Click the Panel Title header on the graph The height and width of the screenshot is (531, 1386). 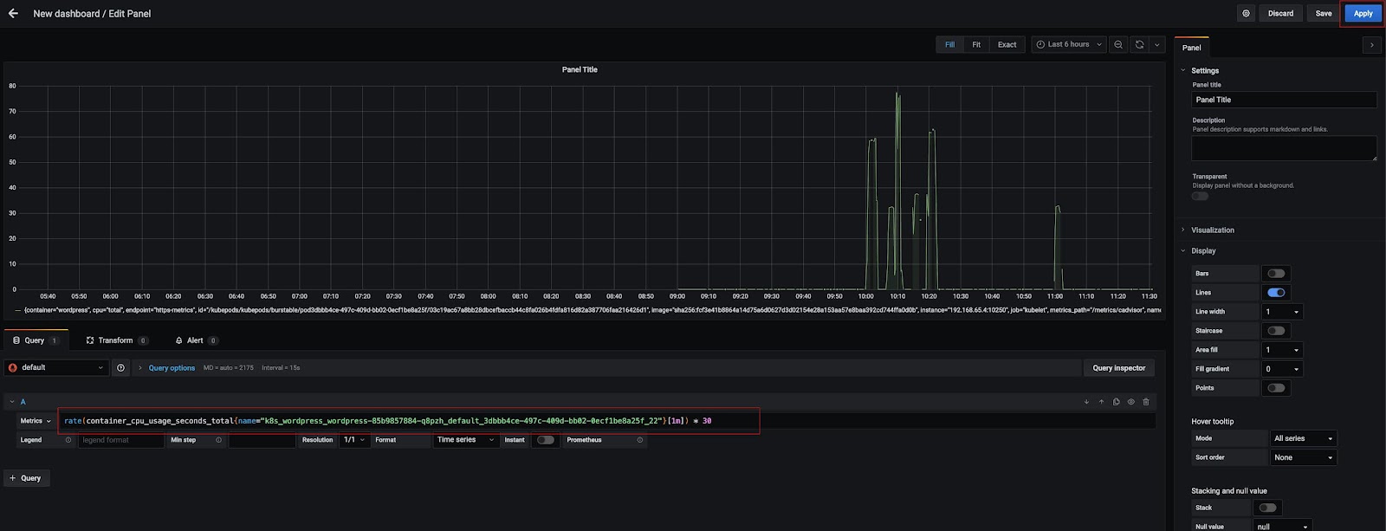point(580,69)
